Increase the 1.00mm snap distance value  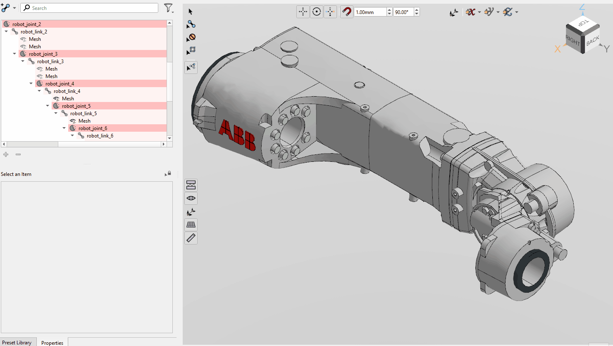pyautogui.click(x=389, y=10)
